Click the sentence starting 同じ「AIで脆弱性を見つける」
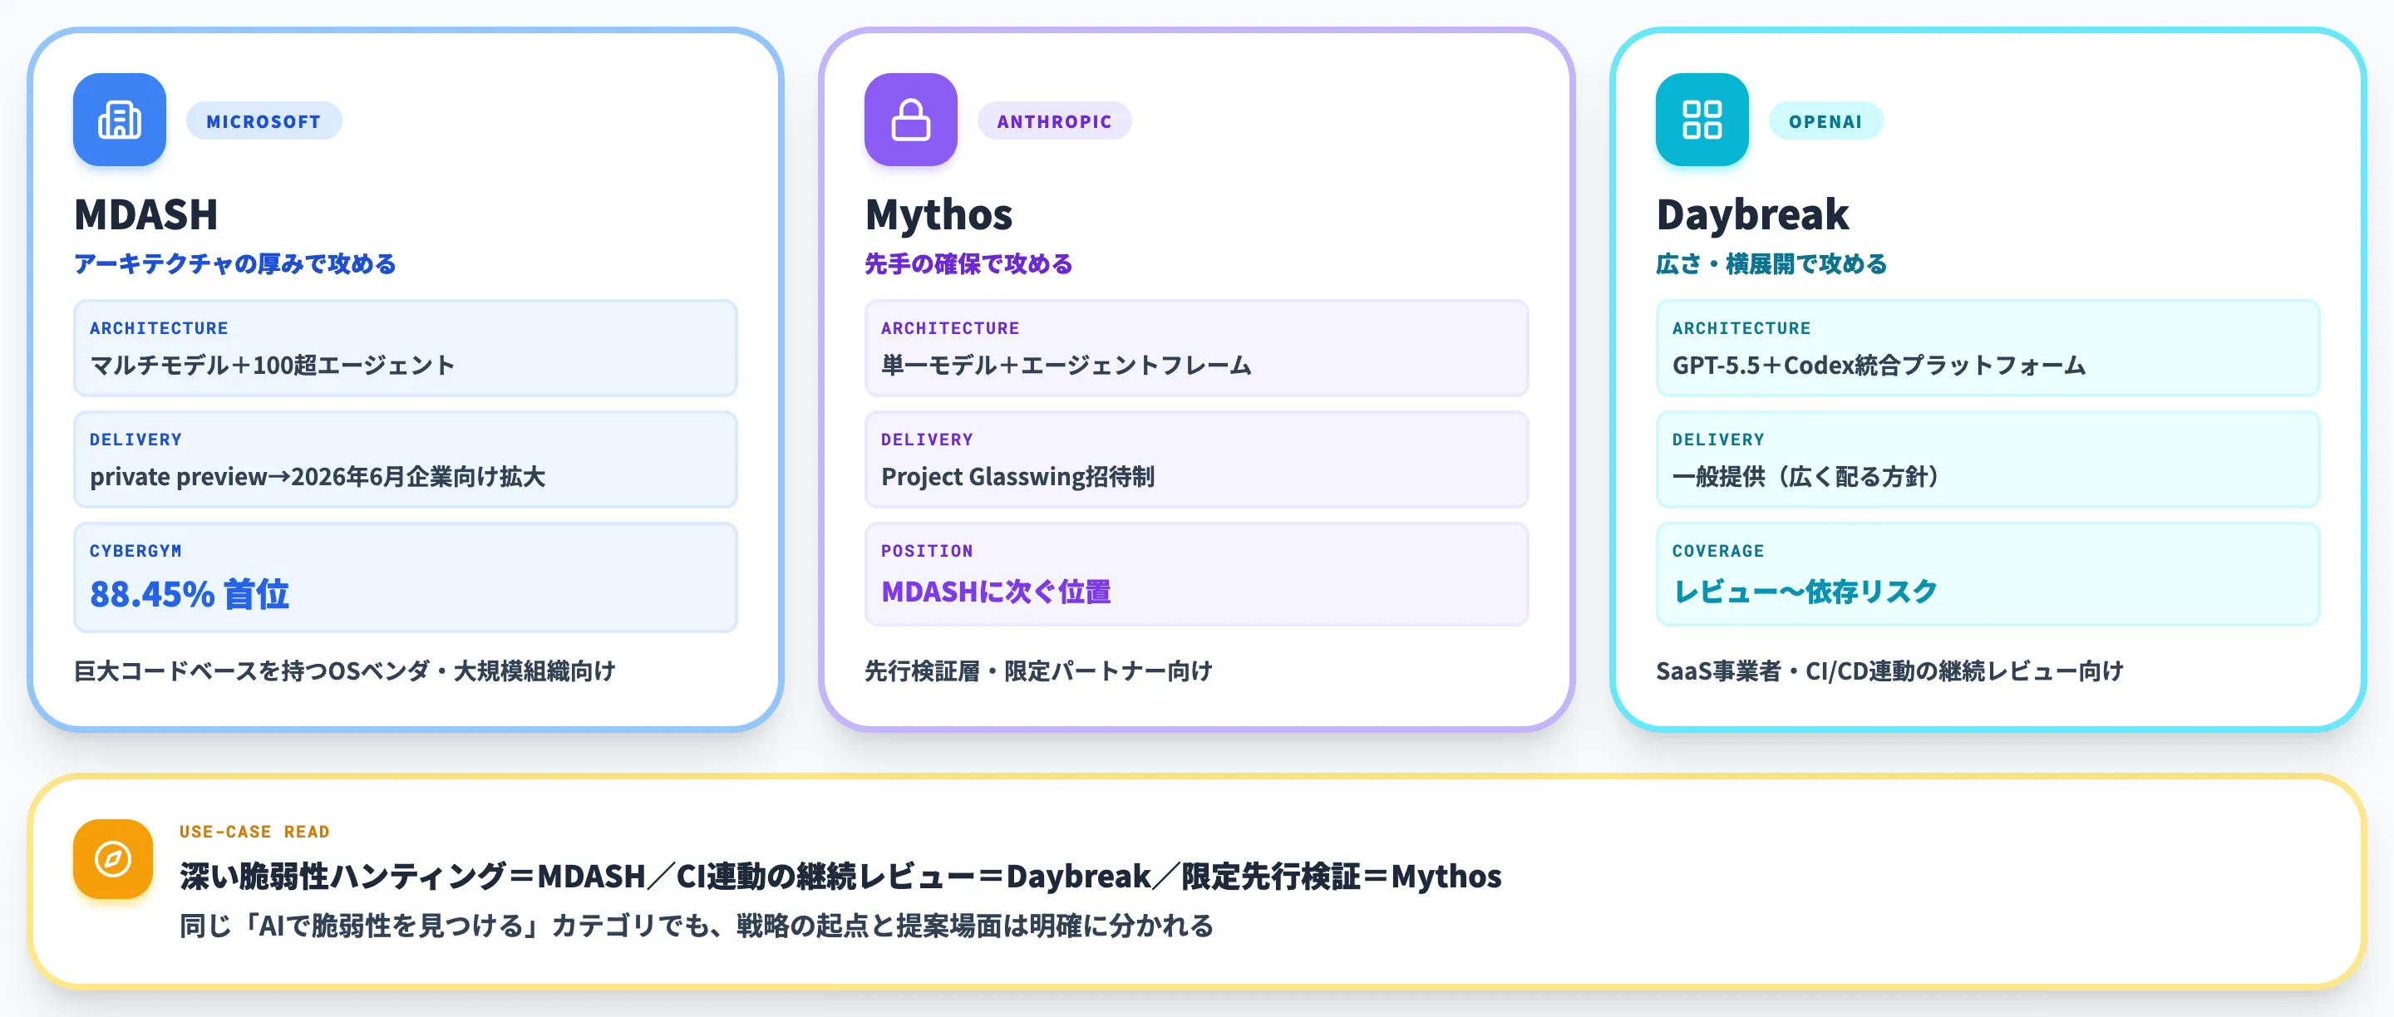Image resolution: width=2394 pixels, height=1017 pixels. (x=696, y=926)
